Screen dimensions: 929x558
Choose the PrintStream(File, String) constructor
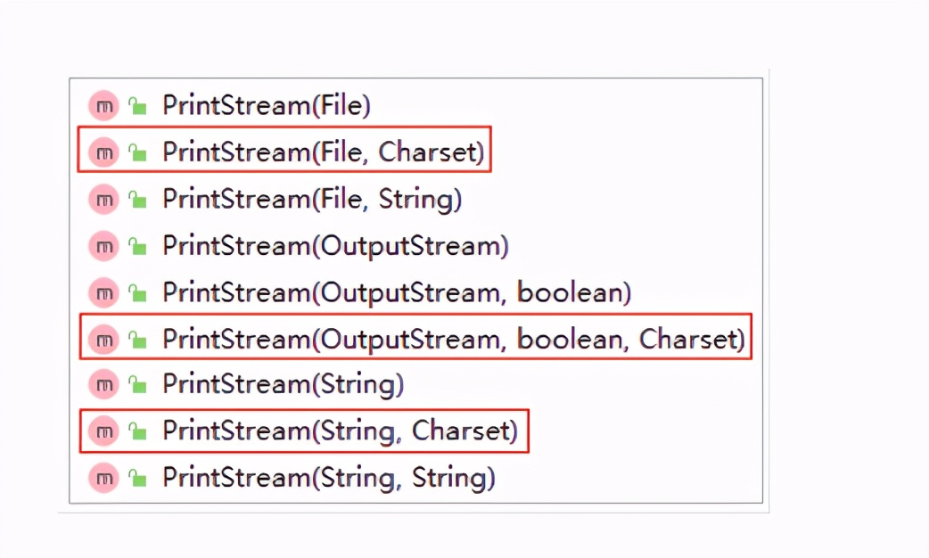tap(311, 199)
